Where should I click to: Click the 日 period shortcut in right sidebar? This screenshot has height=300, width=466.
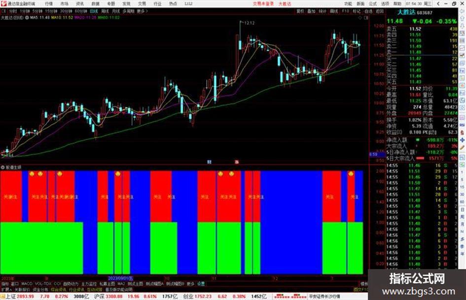tap(463, 209)
